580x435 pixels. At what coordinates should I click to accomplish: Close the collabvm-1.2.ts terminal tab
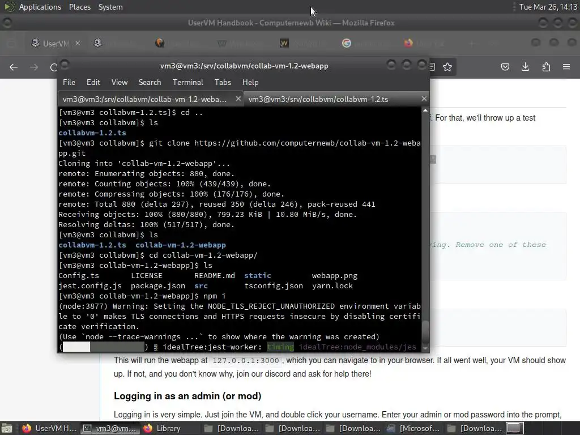424,99
